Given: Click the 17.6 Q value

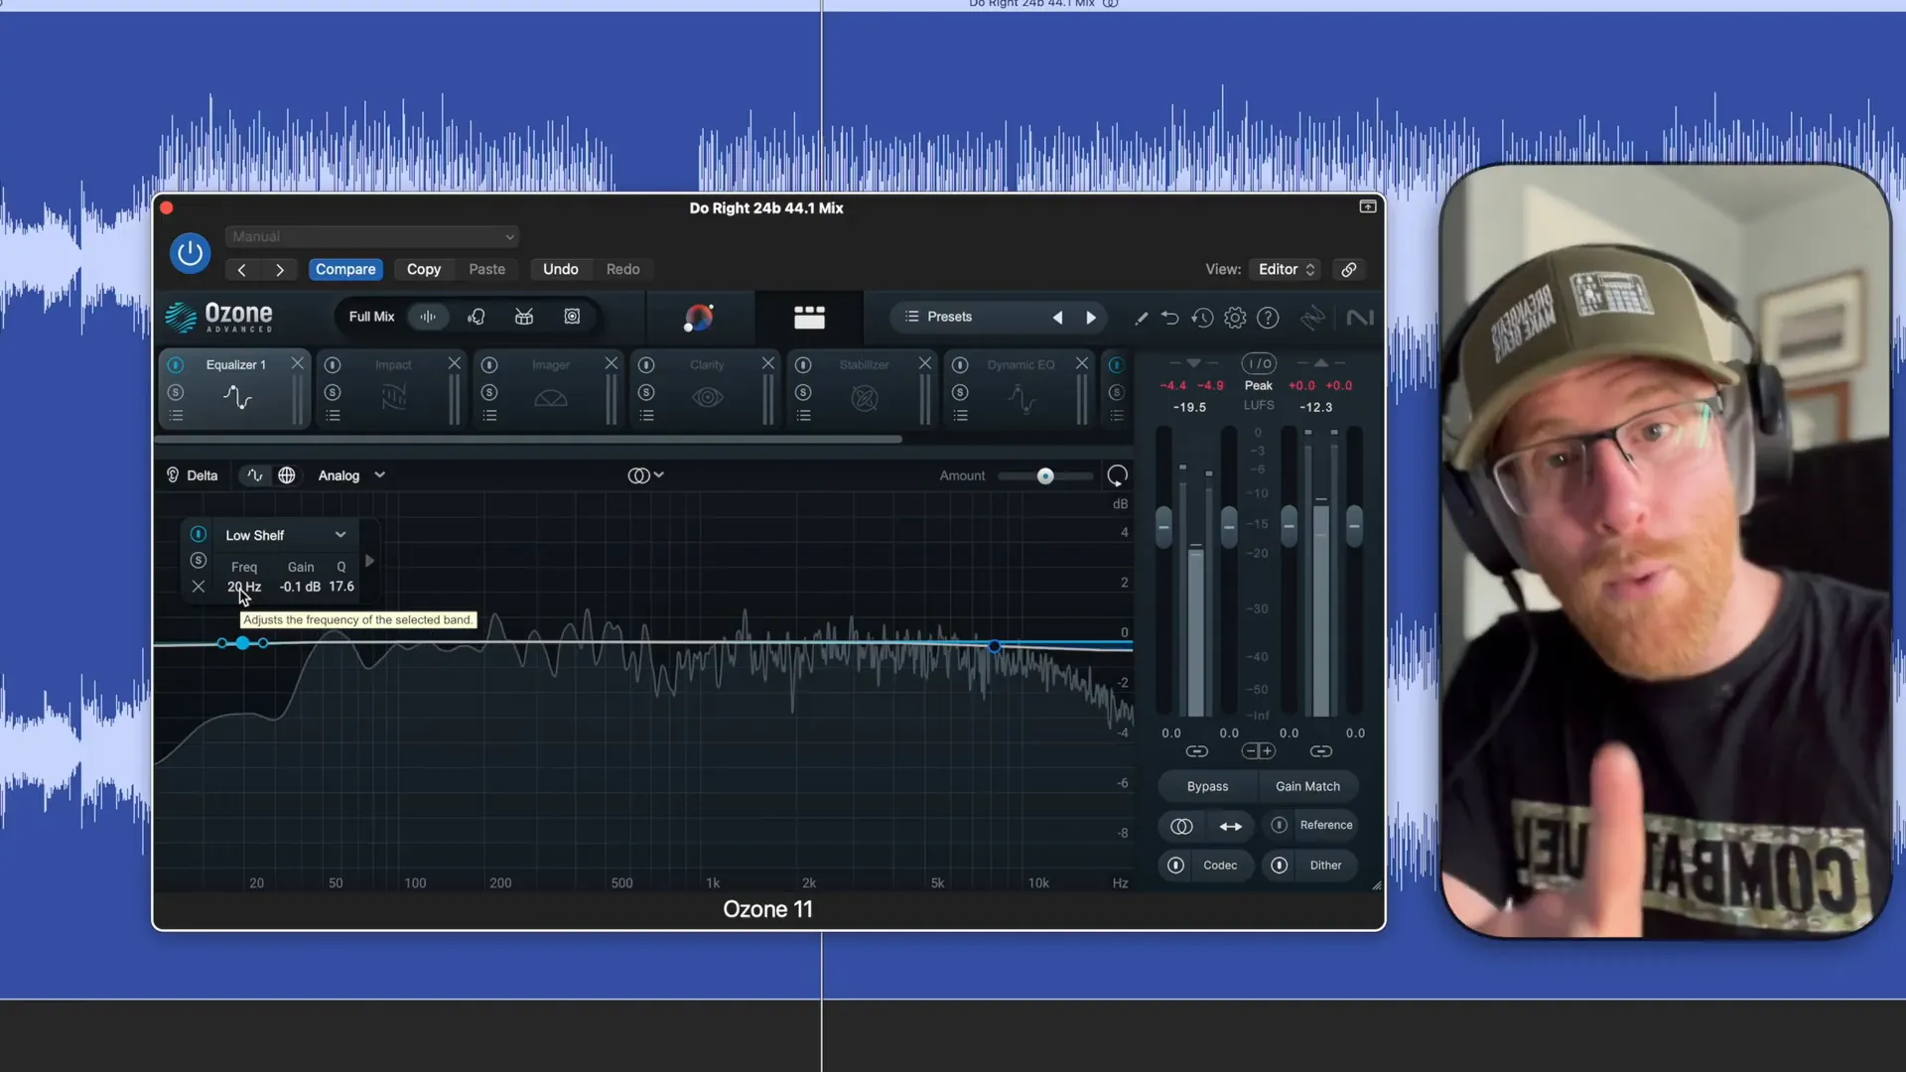Looking at the screenshot, I should (341, 587).
